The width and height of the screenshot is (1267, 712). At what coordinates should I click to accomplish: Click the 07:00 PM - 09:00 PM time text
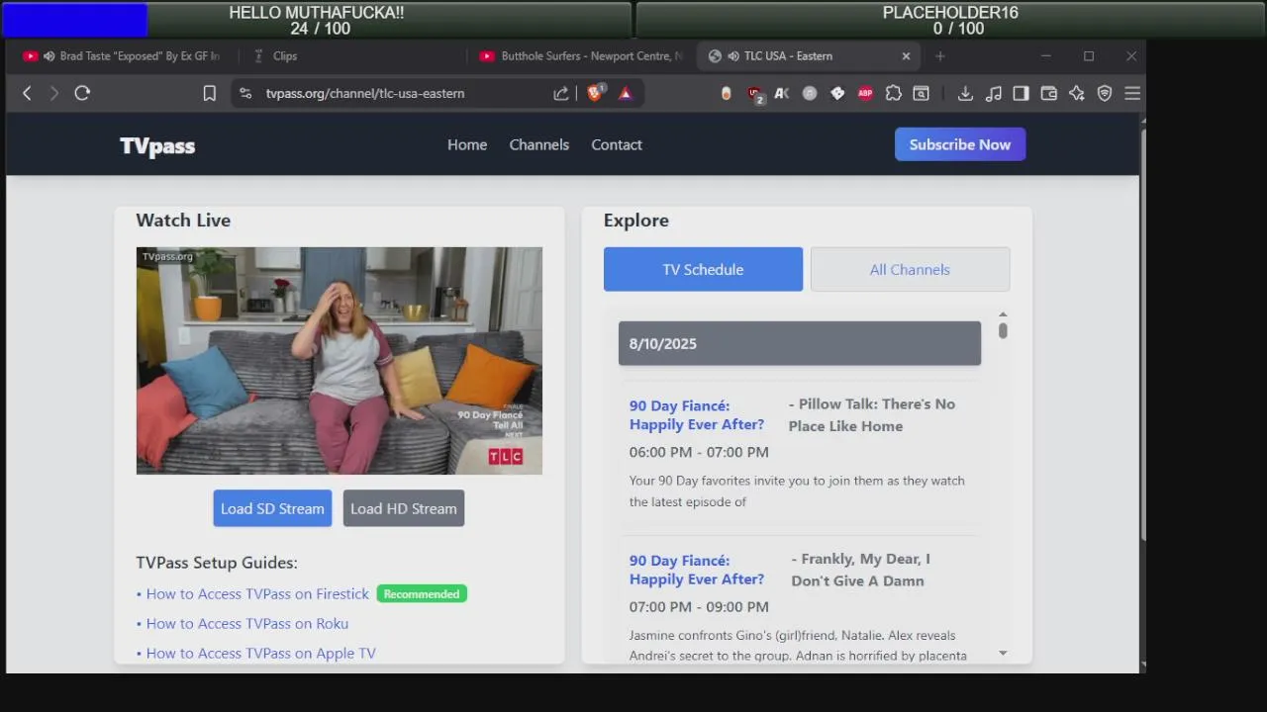tap(699, 607)
